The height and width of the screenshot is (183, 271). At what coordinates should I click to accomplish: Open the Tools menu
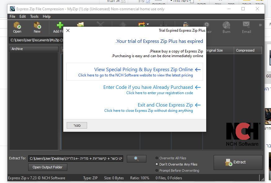[34, 16]
